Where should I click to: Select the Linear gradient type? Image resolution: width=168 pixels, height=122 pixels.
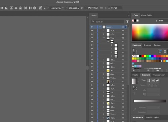point(149,80)
